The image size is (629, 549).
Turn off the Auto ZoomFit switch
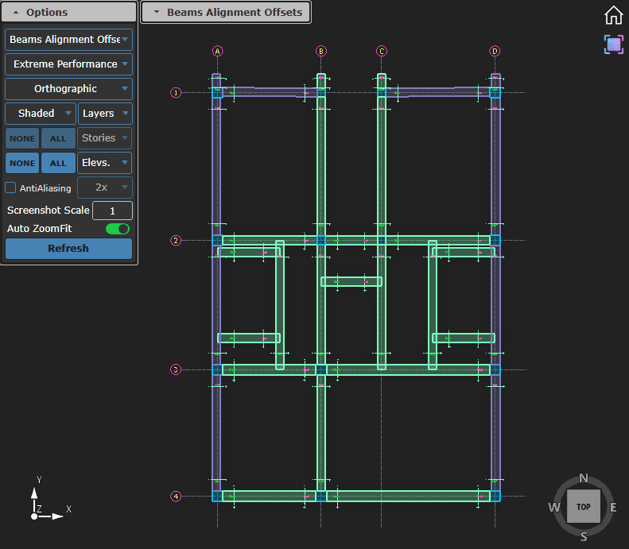(118, 229)
